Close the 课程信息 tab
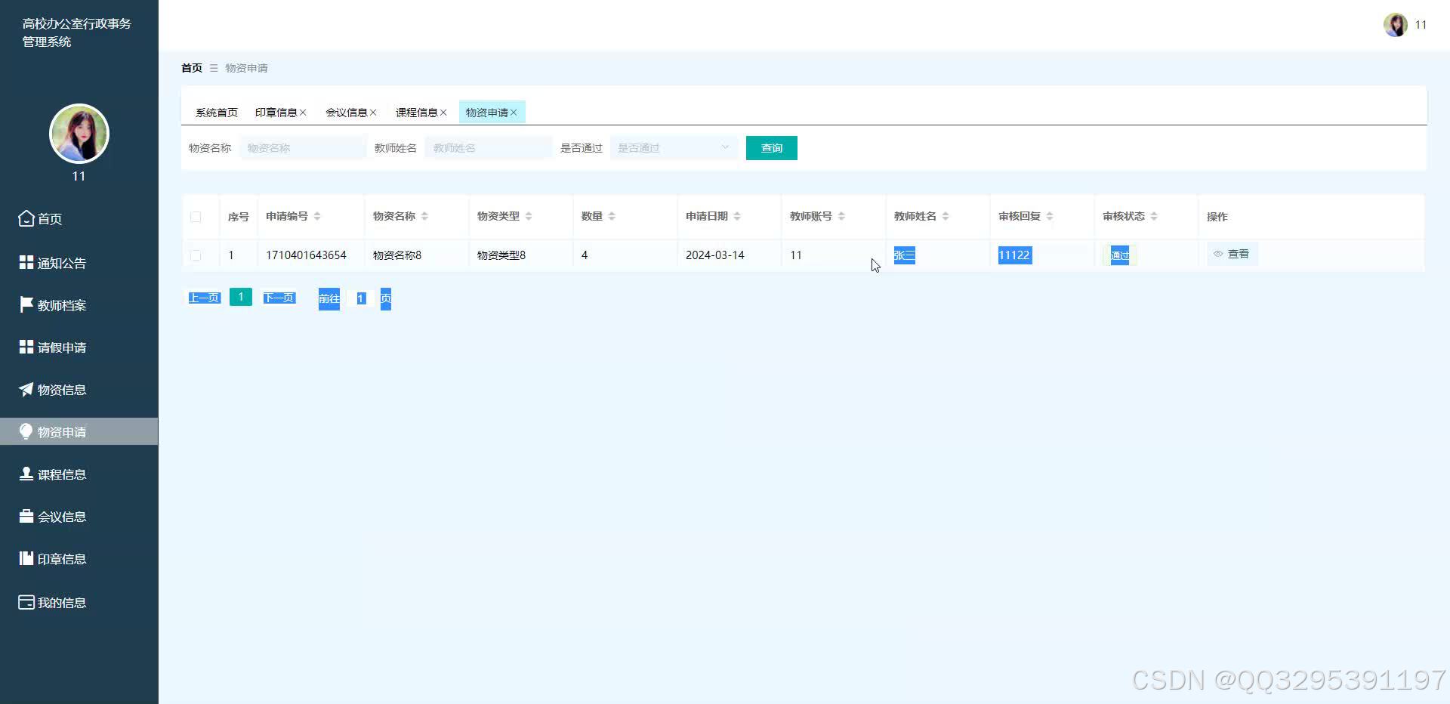Viewport: 1450px width, 704px height. [x=443, y=113]
